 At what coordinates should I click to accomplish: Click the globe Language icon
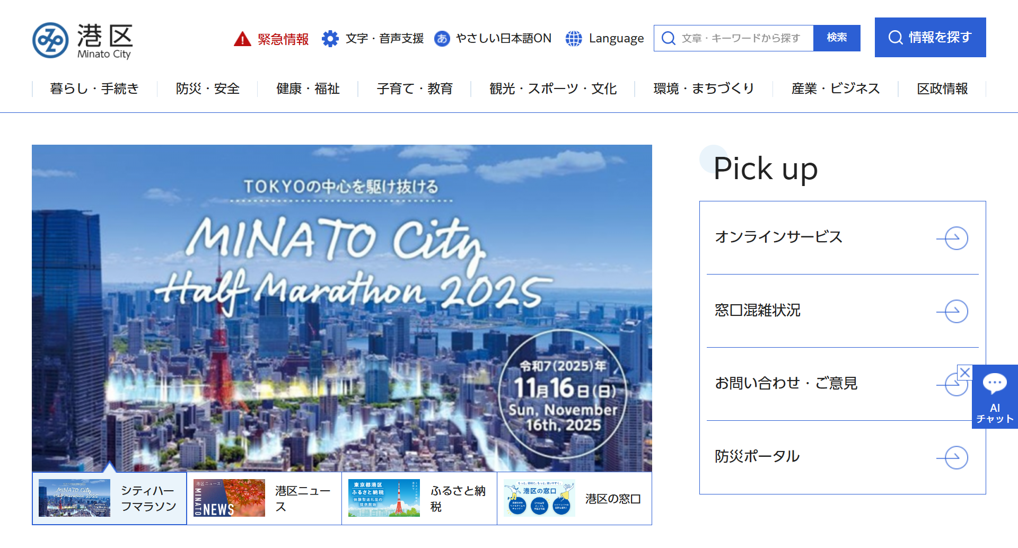574,38
